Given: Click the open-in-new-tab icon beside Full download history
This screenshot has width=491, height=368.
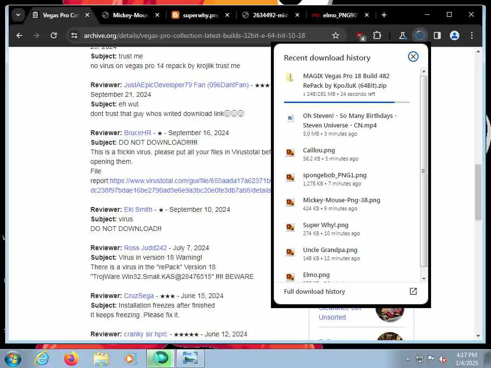Looking at the screenshot, I should click(413, 291).
